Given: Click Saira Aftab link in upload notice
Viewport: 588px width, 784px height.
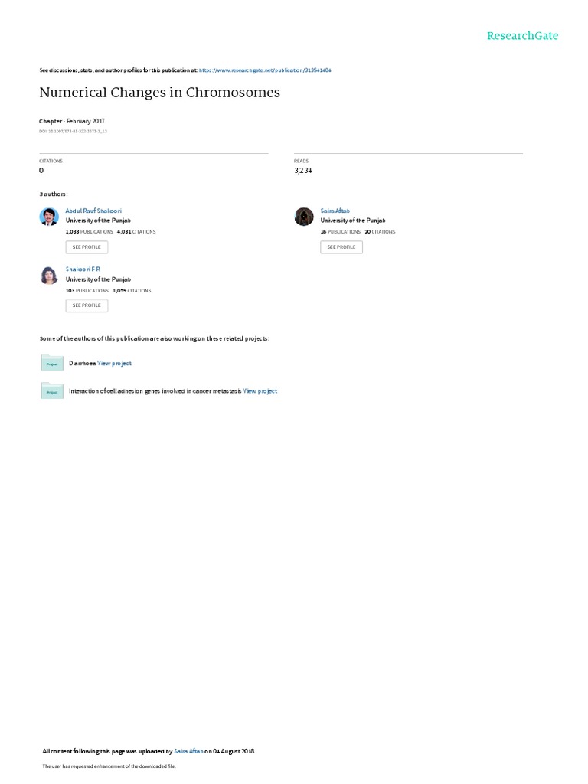Looking at the screenshot, I should (x=188, y=751).
